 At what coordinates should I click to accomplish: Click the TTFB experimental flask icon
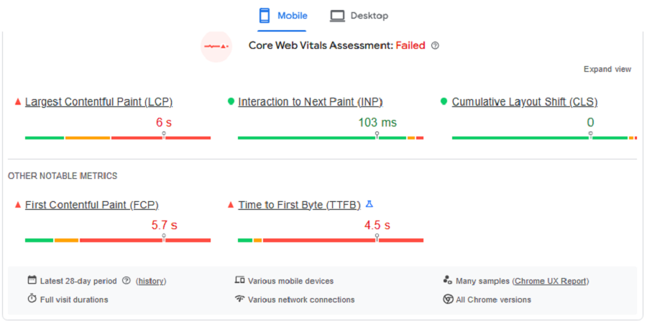pos(370,204)
